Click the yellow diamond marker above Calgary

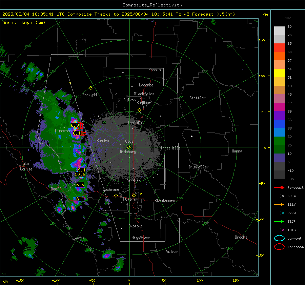[134, 195]
